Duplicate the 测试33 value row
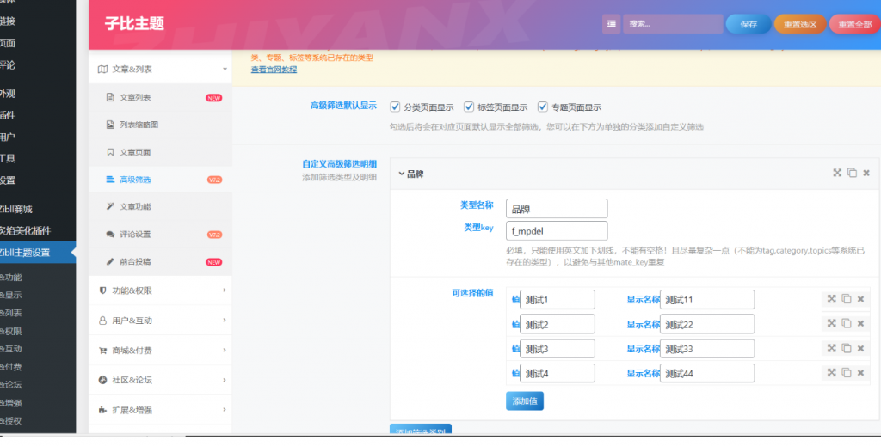 click(x=847, y=348)
